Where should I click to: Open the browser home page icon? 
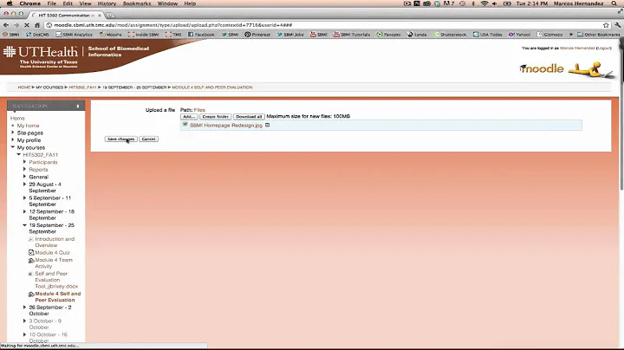click(x=37, y=25)
